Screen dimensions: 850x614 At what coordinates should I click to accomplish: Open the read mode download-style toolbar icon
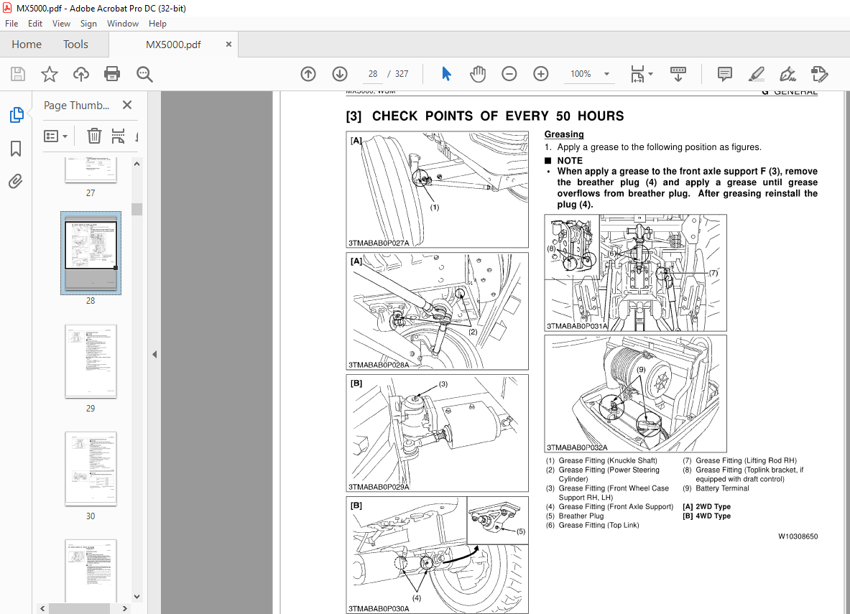click(678, 74)
